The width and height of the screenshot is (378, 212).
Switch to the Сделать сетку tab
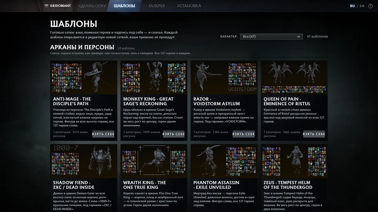point(92,6)
